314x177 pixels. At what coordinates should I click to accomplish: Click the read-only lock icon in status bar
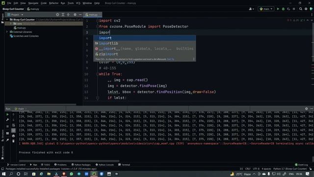(311, 169)
